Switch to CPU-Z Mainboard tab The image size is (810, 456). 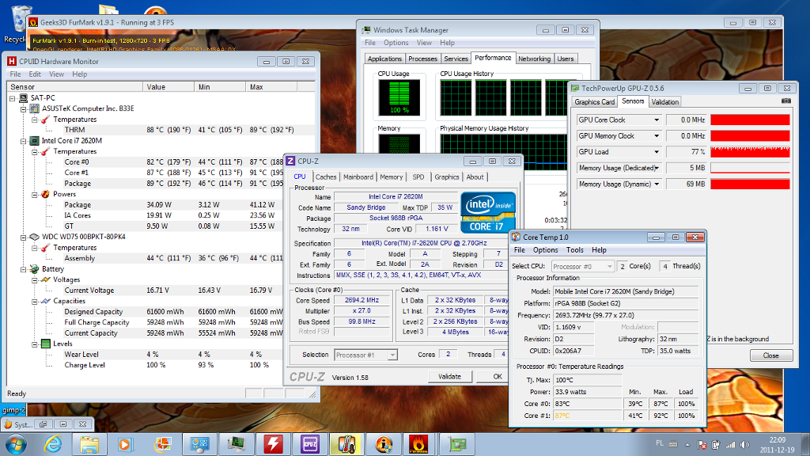[358, 177]
